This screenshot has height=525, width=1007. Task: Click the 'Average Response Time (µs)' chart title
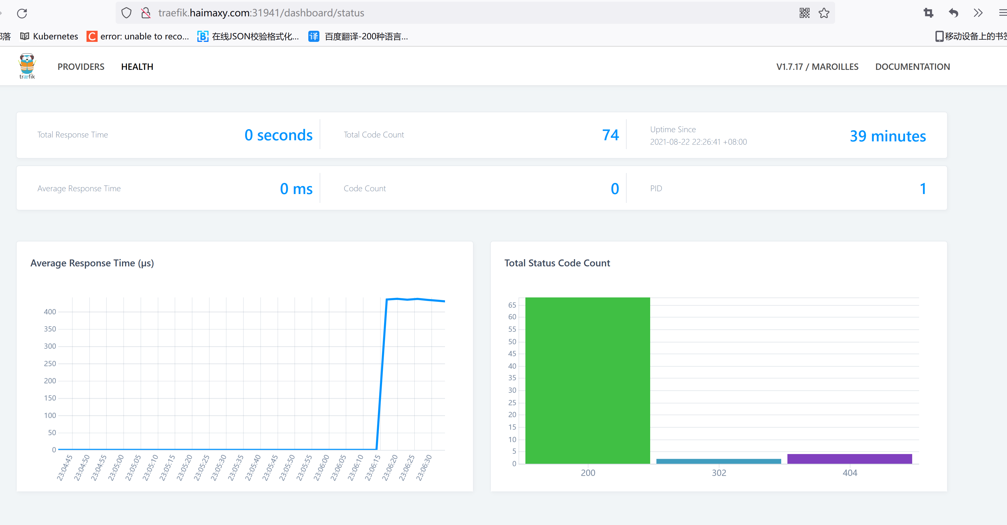pyautogui.click(x=92, y=263)
